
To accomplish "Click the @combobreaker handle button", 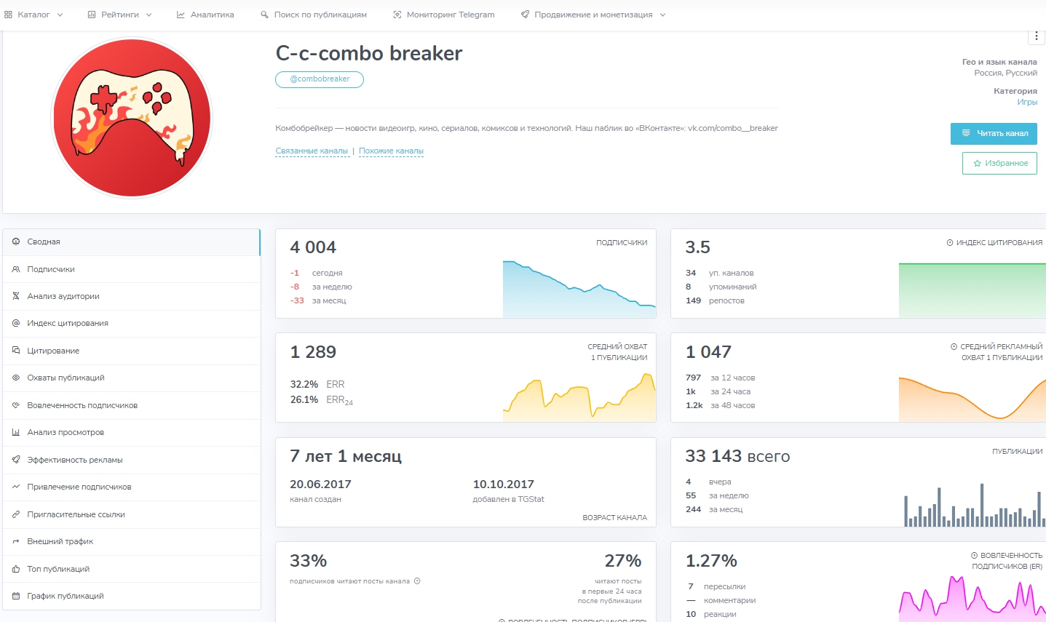I will pyautogui.click(x=320, y=79).
